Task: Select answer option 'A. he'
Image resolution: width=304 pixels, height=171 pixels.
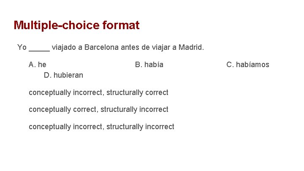Action: tap(38, 65)
